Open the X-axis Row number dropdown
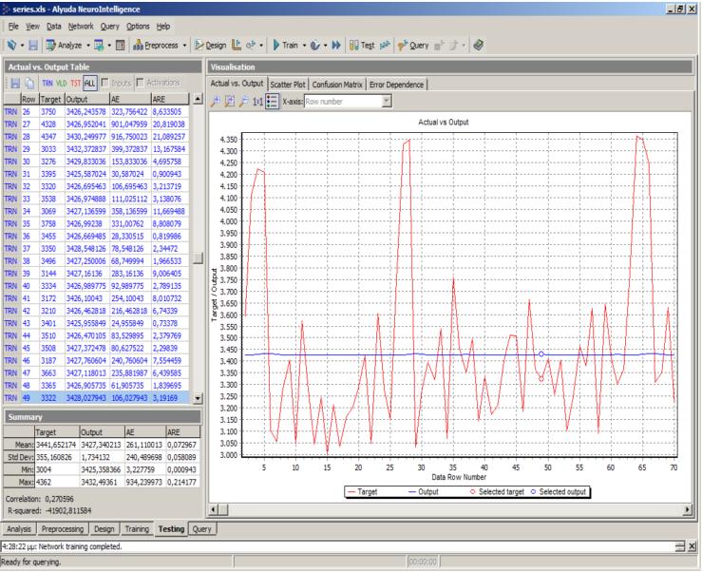The width and height of the screenshot is (702, 572). (x=387, y=102)
